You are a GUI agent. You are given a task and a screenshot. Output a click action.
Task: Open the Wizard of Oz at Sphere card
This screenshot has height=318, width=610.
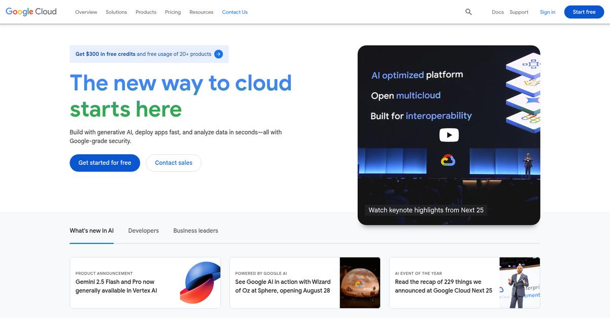tap(305, 283)
